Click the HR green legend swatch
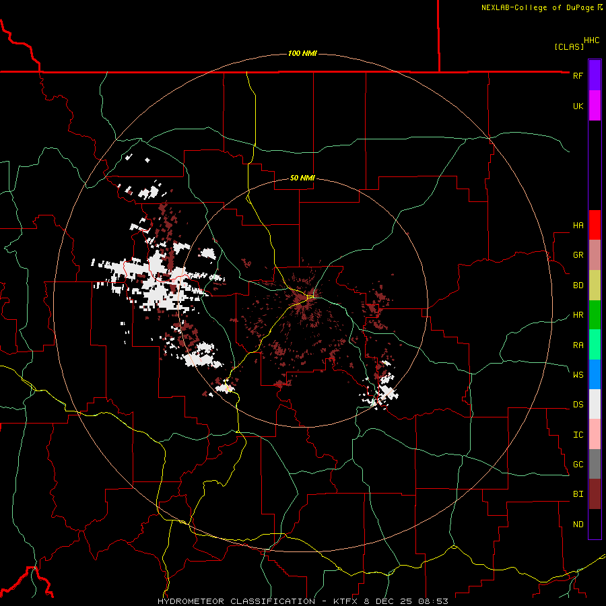Viewport: 606px width, 606px height. point(595,314)
